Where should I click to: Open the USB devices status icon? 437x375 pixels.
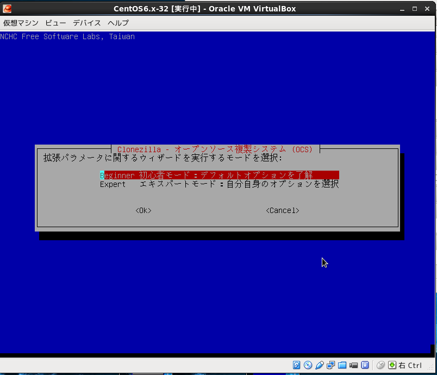tap(320, 365)
